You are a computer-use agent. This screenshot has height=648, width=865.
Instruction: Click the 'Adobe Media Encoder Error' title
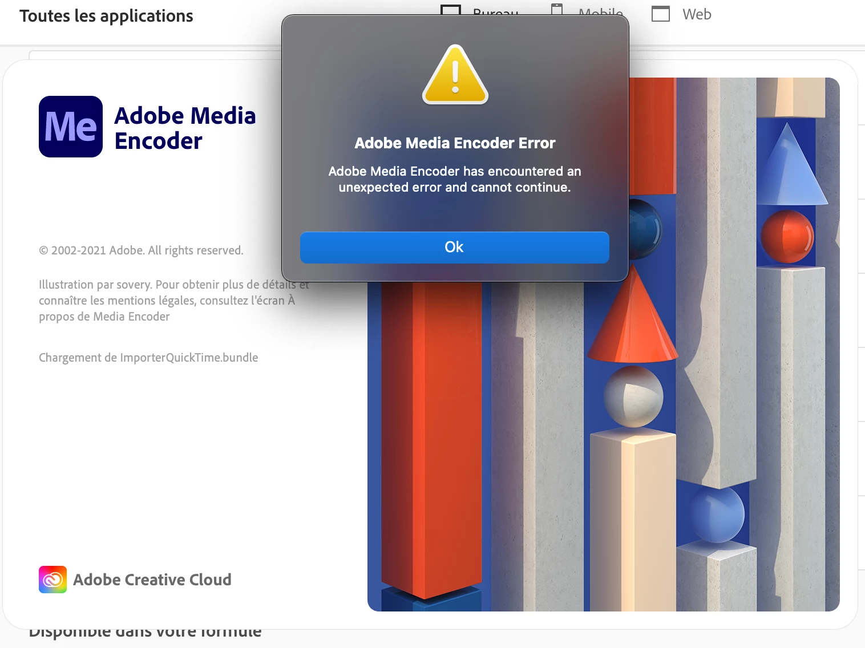tap(455, 143)
